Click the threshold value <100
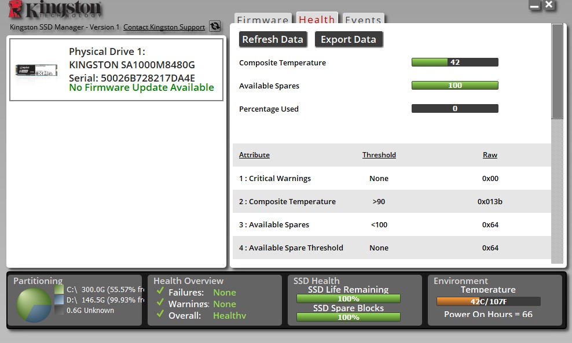 point(379,224)
